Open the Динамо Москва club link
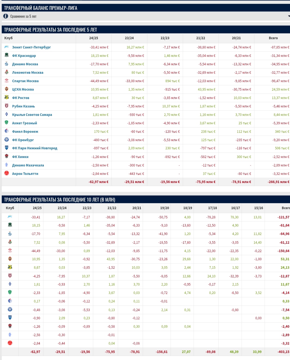This screenshot has width=290, height=360. pyautogui.click(x=25, y=64)
